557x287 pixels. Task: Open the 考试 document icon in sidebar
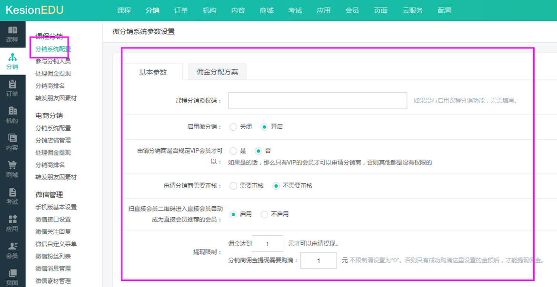point(12,192)
